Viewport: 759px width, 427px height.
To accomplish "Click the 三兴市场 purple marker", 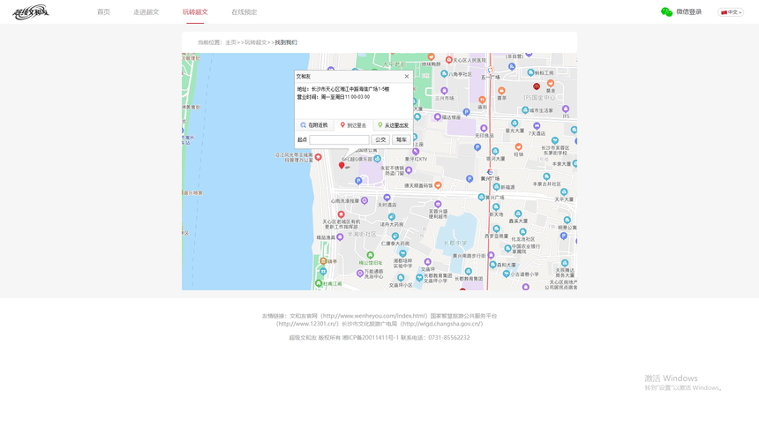I will click(x=444, y=91).
